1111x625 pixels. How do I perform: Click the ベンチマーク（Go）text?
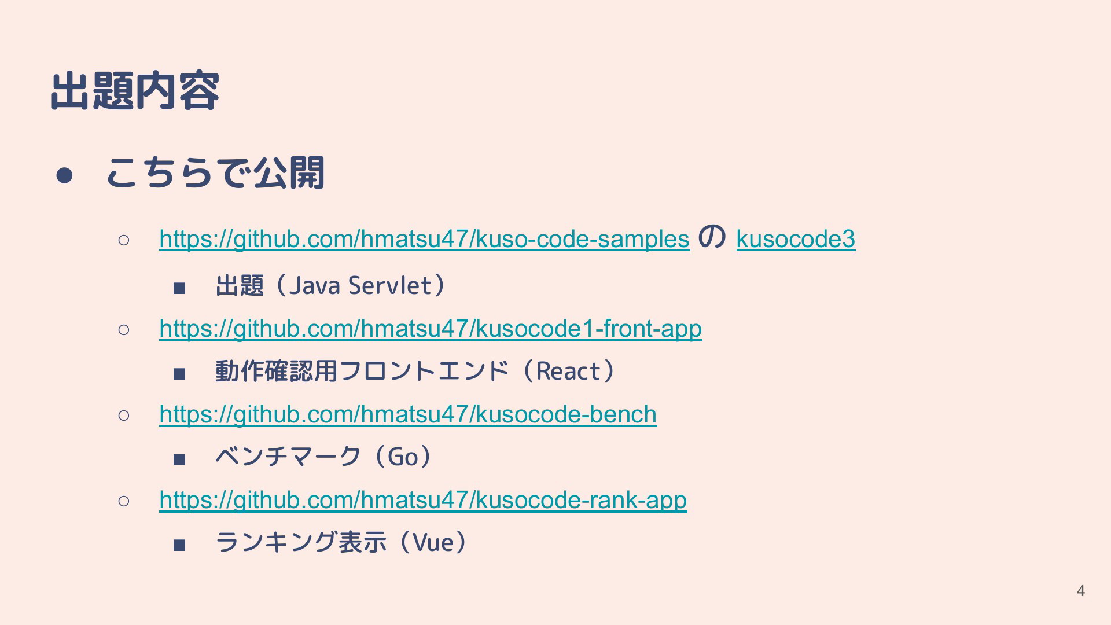pos(324,457)
